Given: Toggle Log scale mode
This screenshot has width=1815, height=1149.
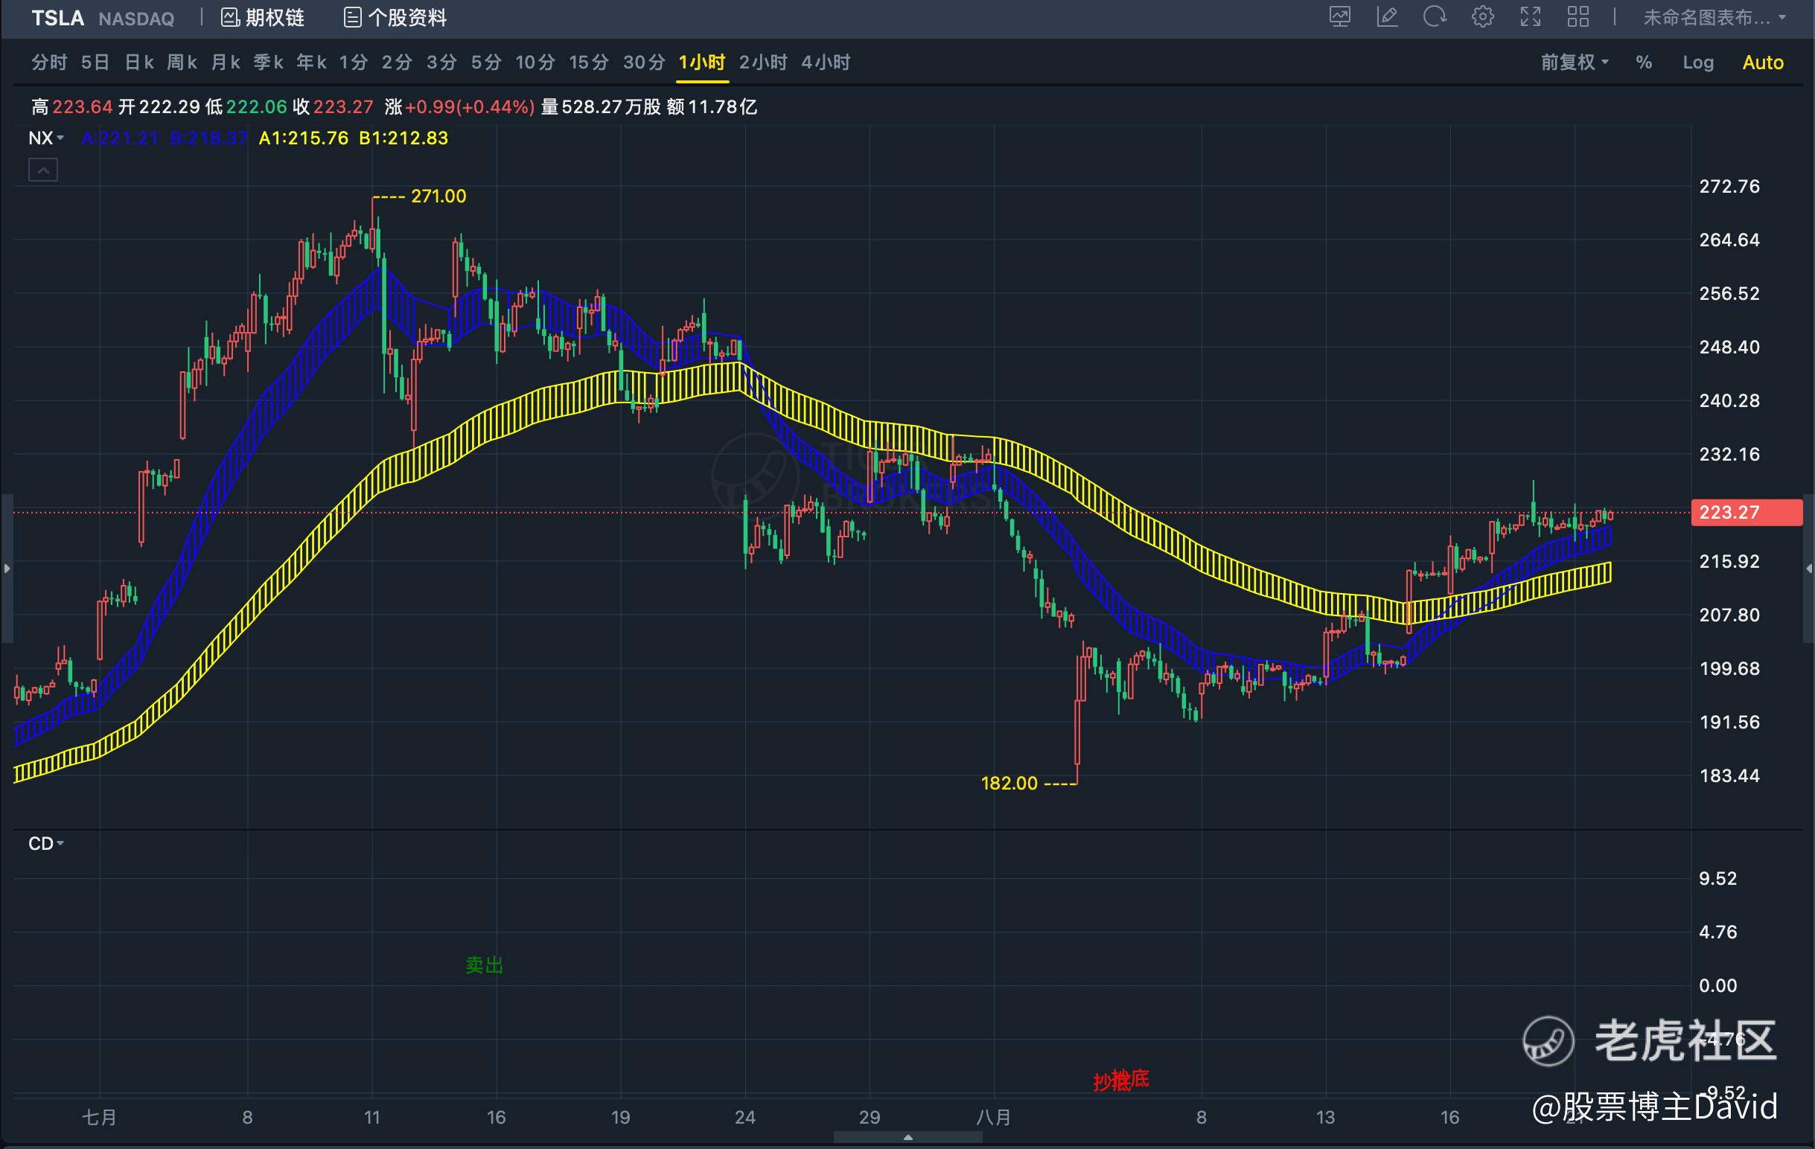Looking at the screenshot, I should click(1697, 63).
